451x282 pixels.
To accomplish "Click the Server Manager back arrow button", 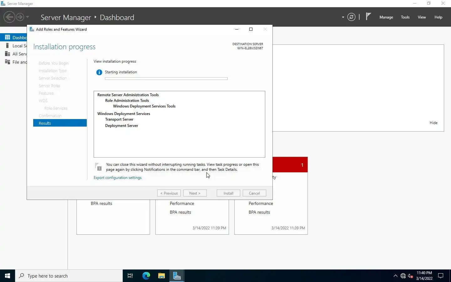I will tap(9, 17).
